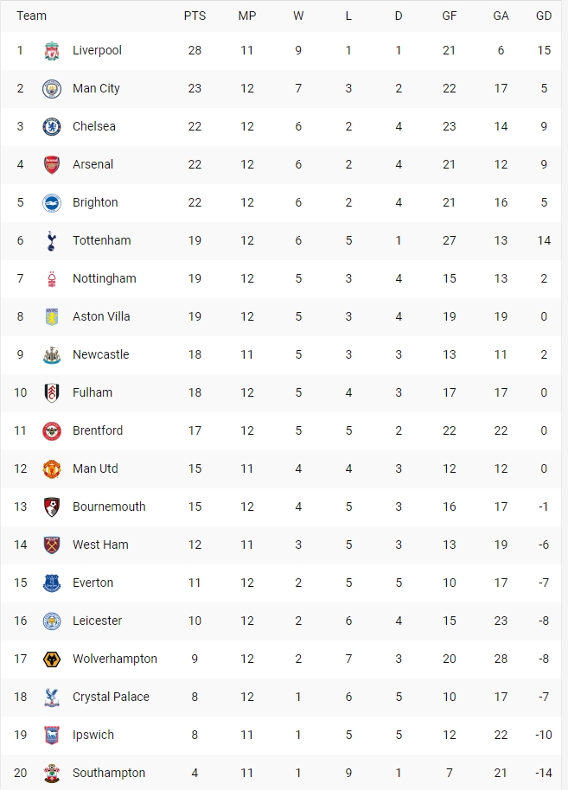Click the Southampton club crest
This screenshot has height=790, width=568.
pos(51,774)
